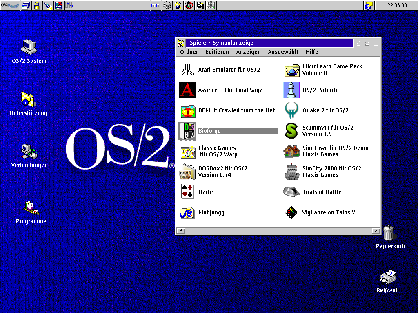Open the MicroLearn Game Pack Volume II folder
418x313 pixels.
[x=292, y=70]
